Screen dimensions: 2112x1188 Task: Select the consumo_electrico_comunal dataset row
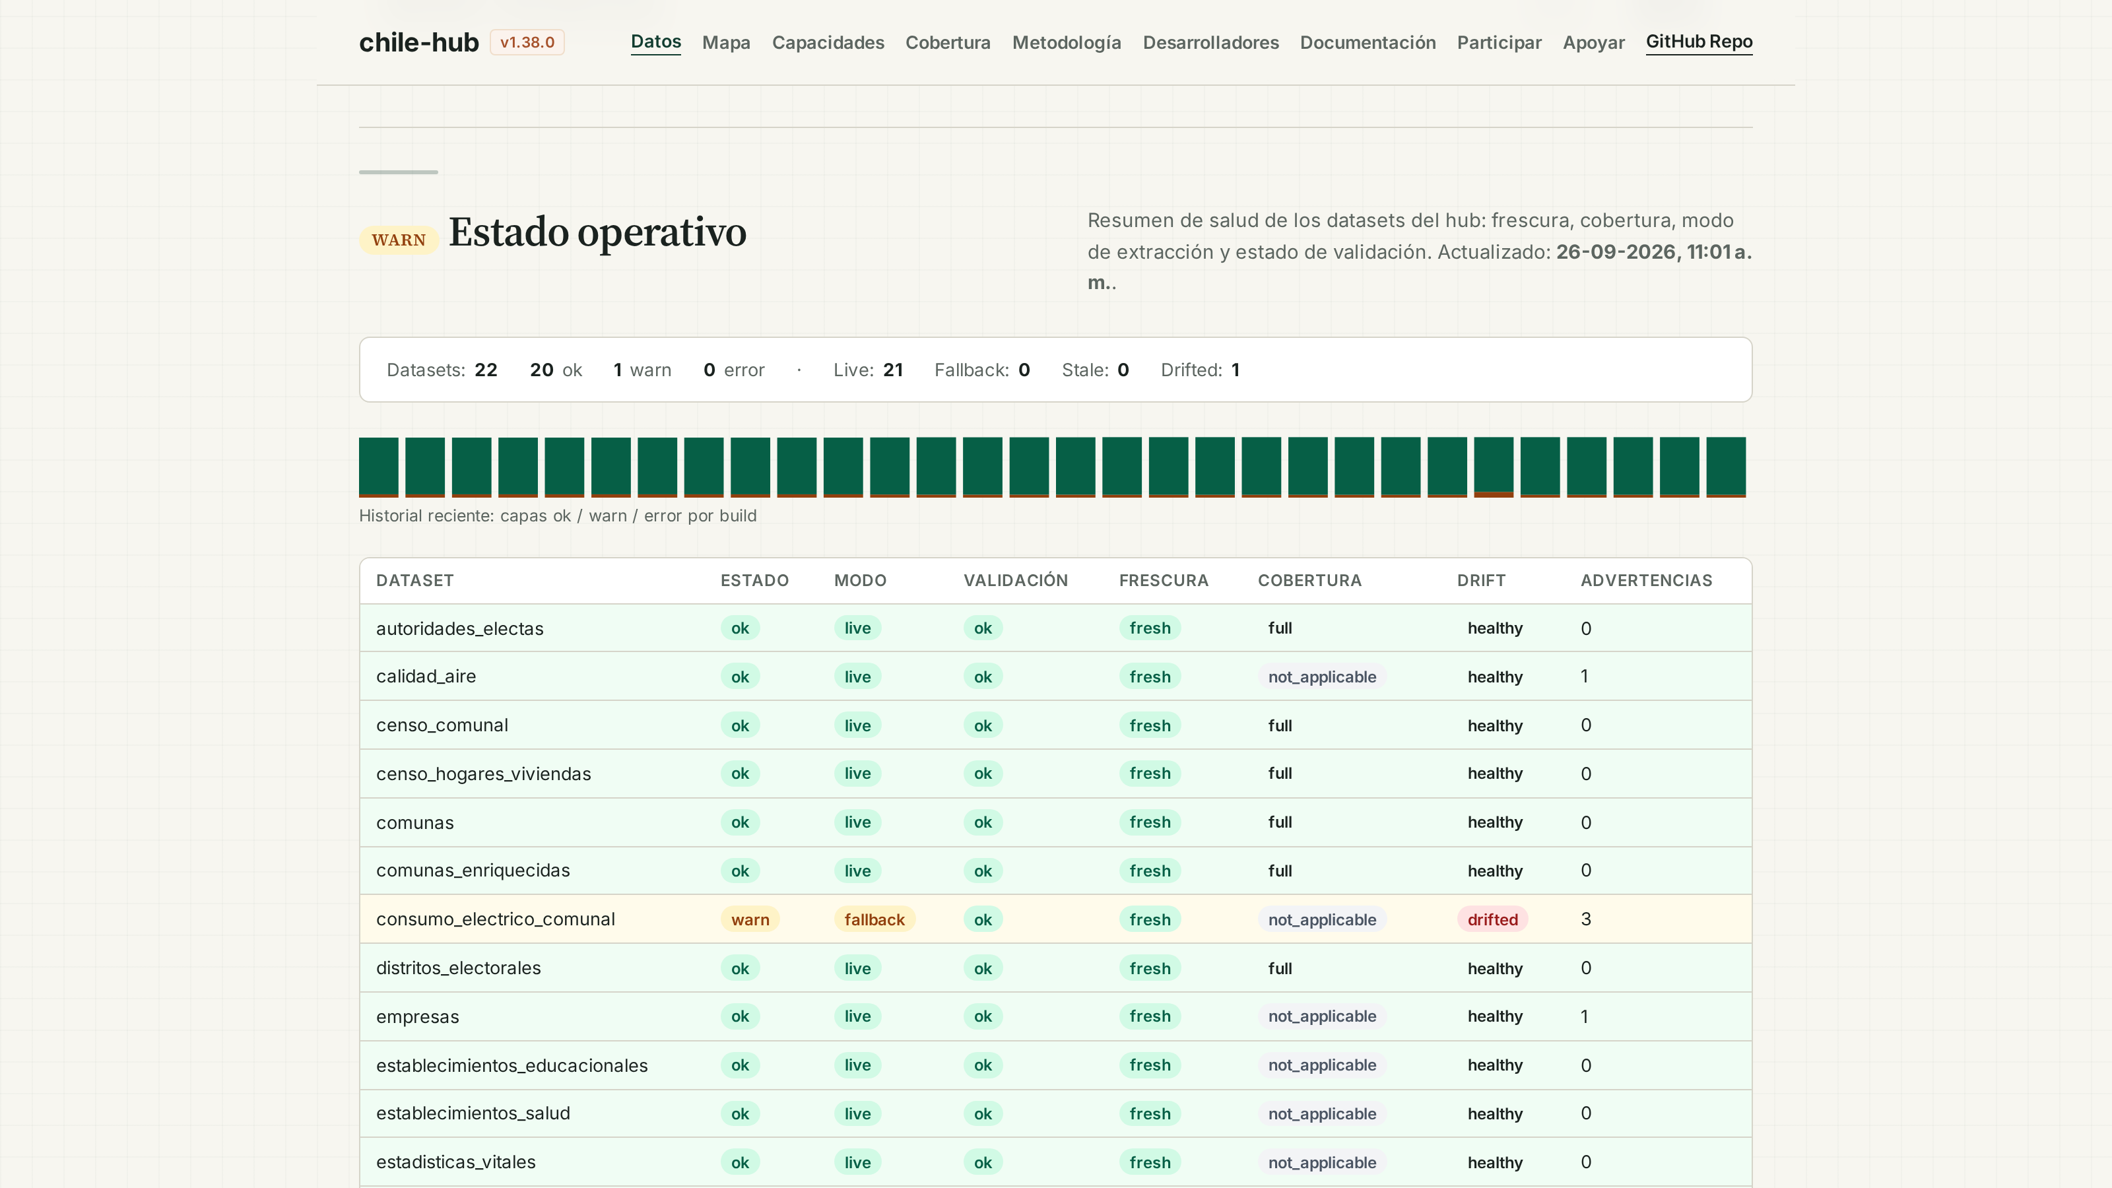click(1055, 919)
